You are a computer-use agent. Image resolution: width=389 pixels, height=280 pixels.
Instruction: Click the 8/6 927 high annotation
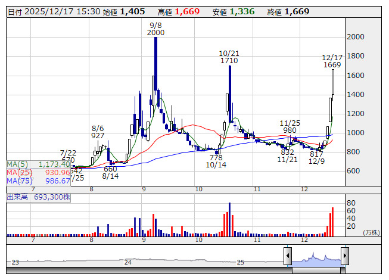[98, 132]
